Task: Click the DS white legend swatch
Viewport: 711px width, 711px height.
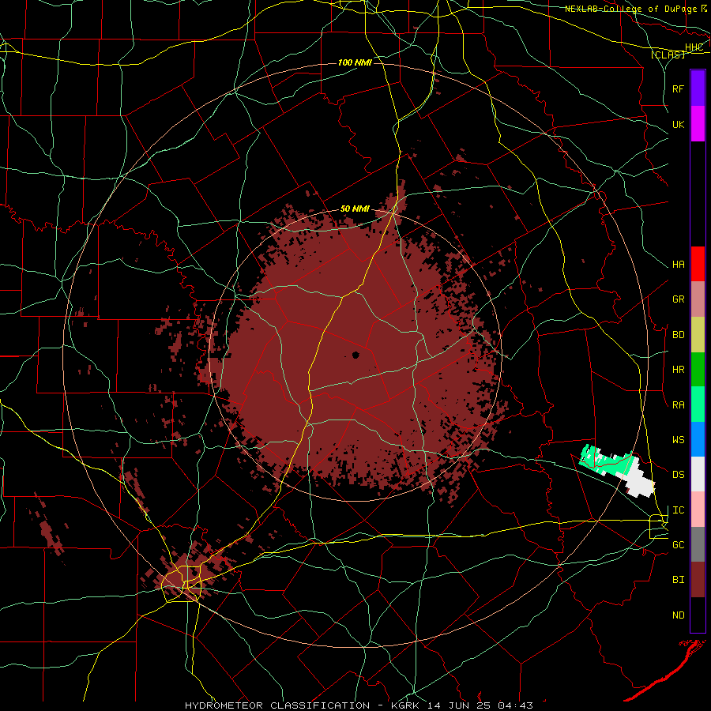Action: [x=698, y=474]
